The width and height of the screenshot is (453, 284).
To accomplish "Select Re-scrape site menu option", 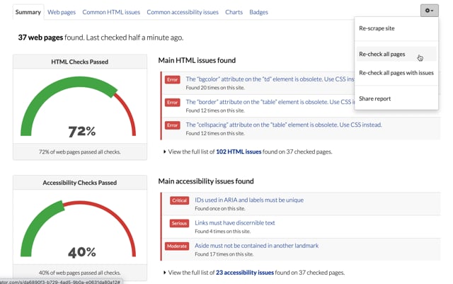I will (x=377, y=29).
